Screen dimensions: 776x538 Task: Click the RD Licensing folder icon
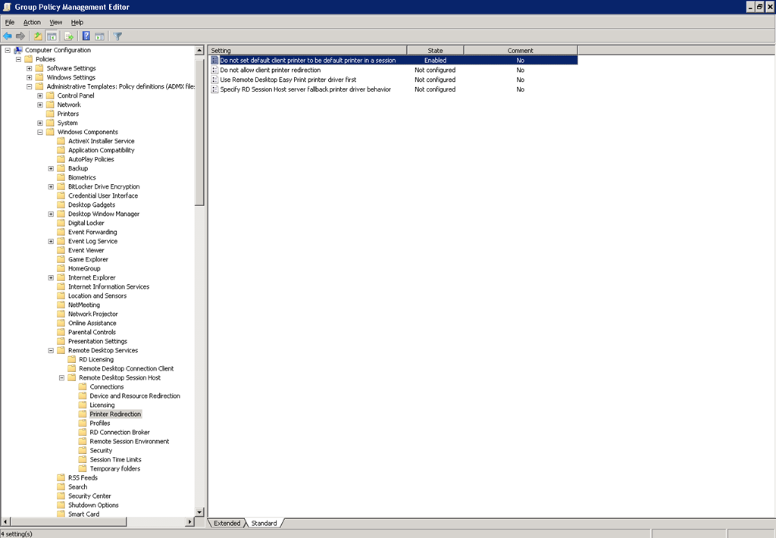tap(72, 359)
